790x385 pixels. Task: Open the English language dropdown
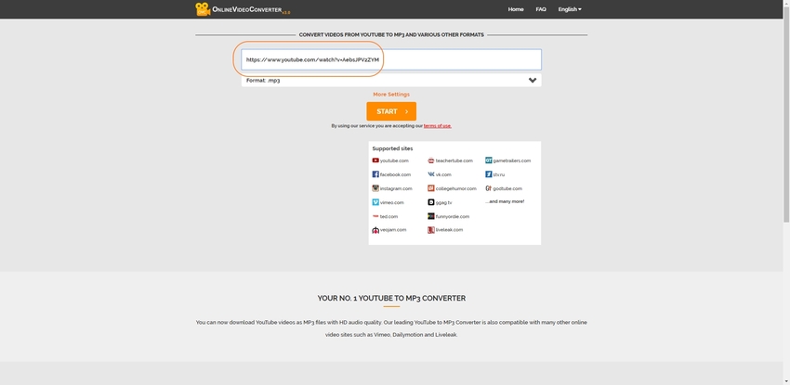(570, 9)
